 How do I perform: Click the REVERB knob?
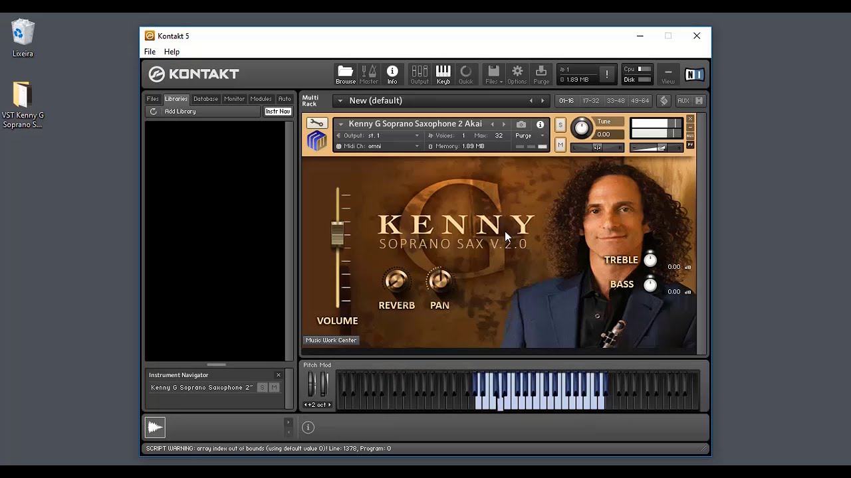[x=396, y=281]
